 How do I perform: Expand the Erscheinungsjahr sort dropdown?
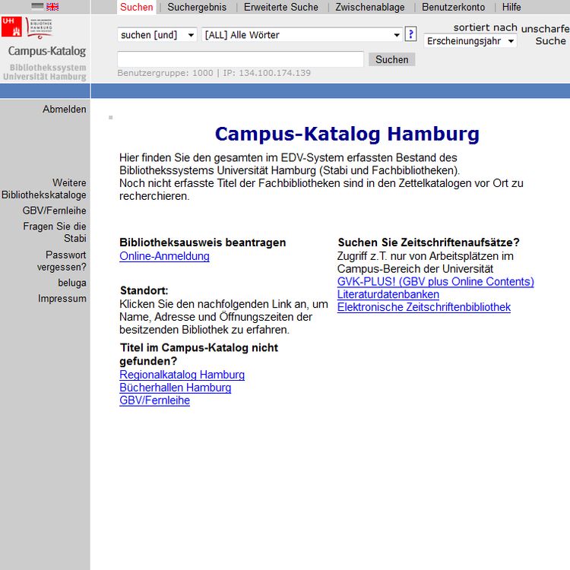tap(470, 41)
